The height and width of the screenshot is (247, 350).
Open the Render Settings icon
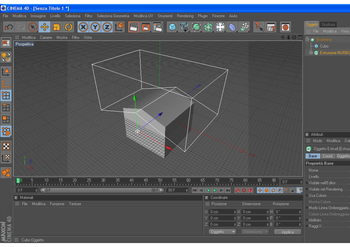pos(157,27)
